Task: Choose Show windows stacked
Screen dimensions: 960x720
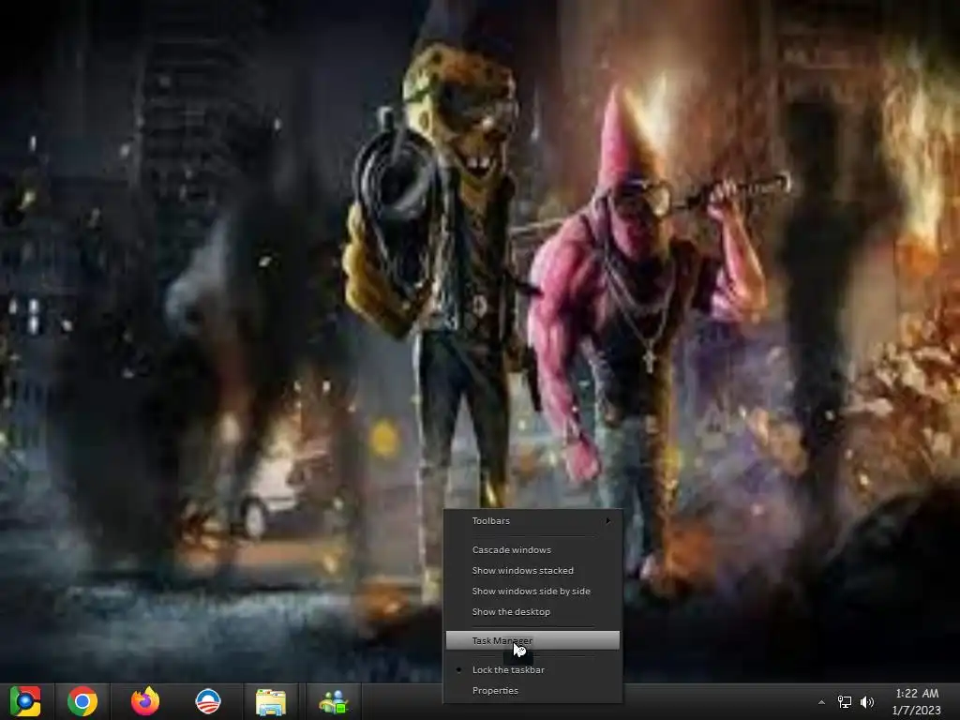Action: (x=532, y=571)
